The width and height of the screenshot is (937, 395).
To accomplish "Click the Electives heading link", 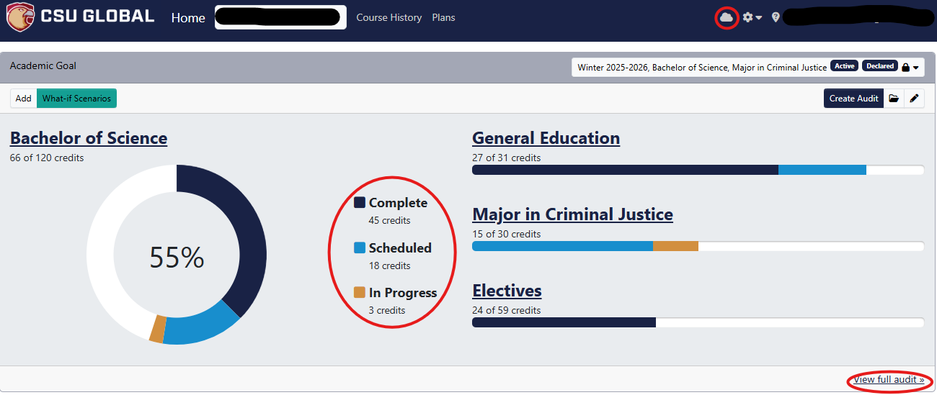I will tap(507, 291).
